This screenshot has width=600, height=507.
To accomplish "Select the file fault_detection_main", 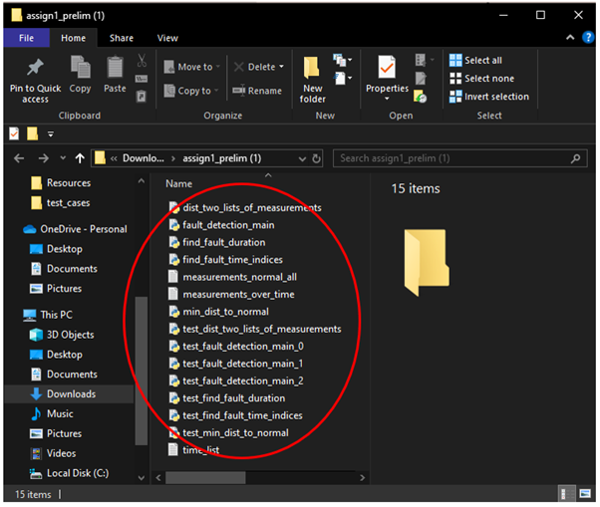I will [x=221, y=225].
